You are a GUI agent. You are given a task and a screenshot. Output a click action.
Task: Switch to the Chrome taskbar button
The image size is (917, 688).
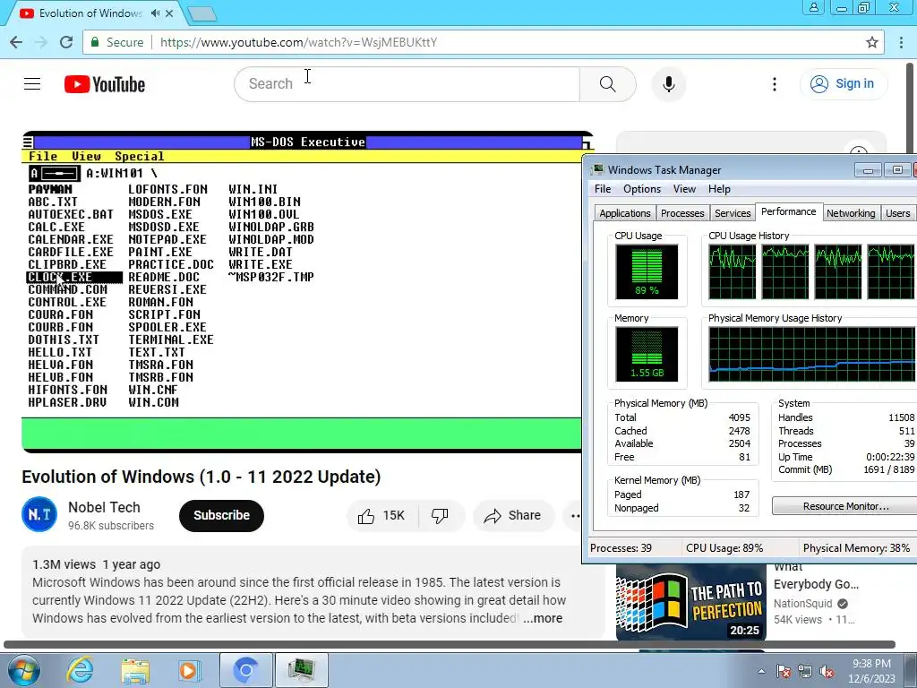point(245,670)
